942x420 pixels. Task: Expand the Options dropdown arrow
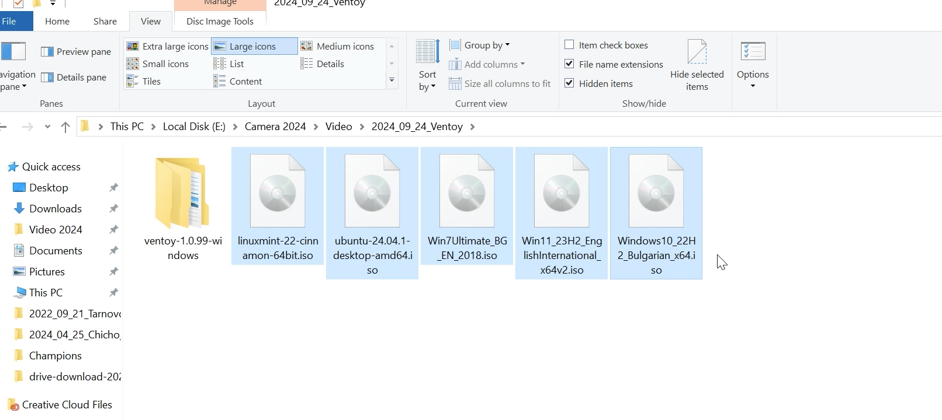click(x=753, y=86)
